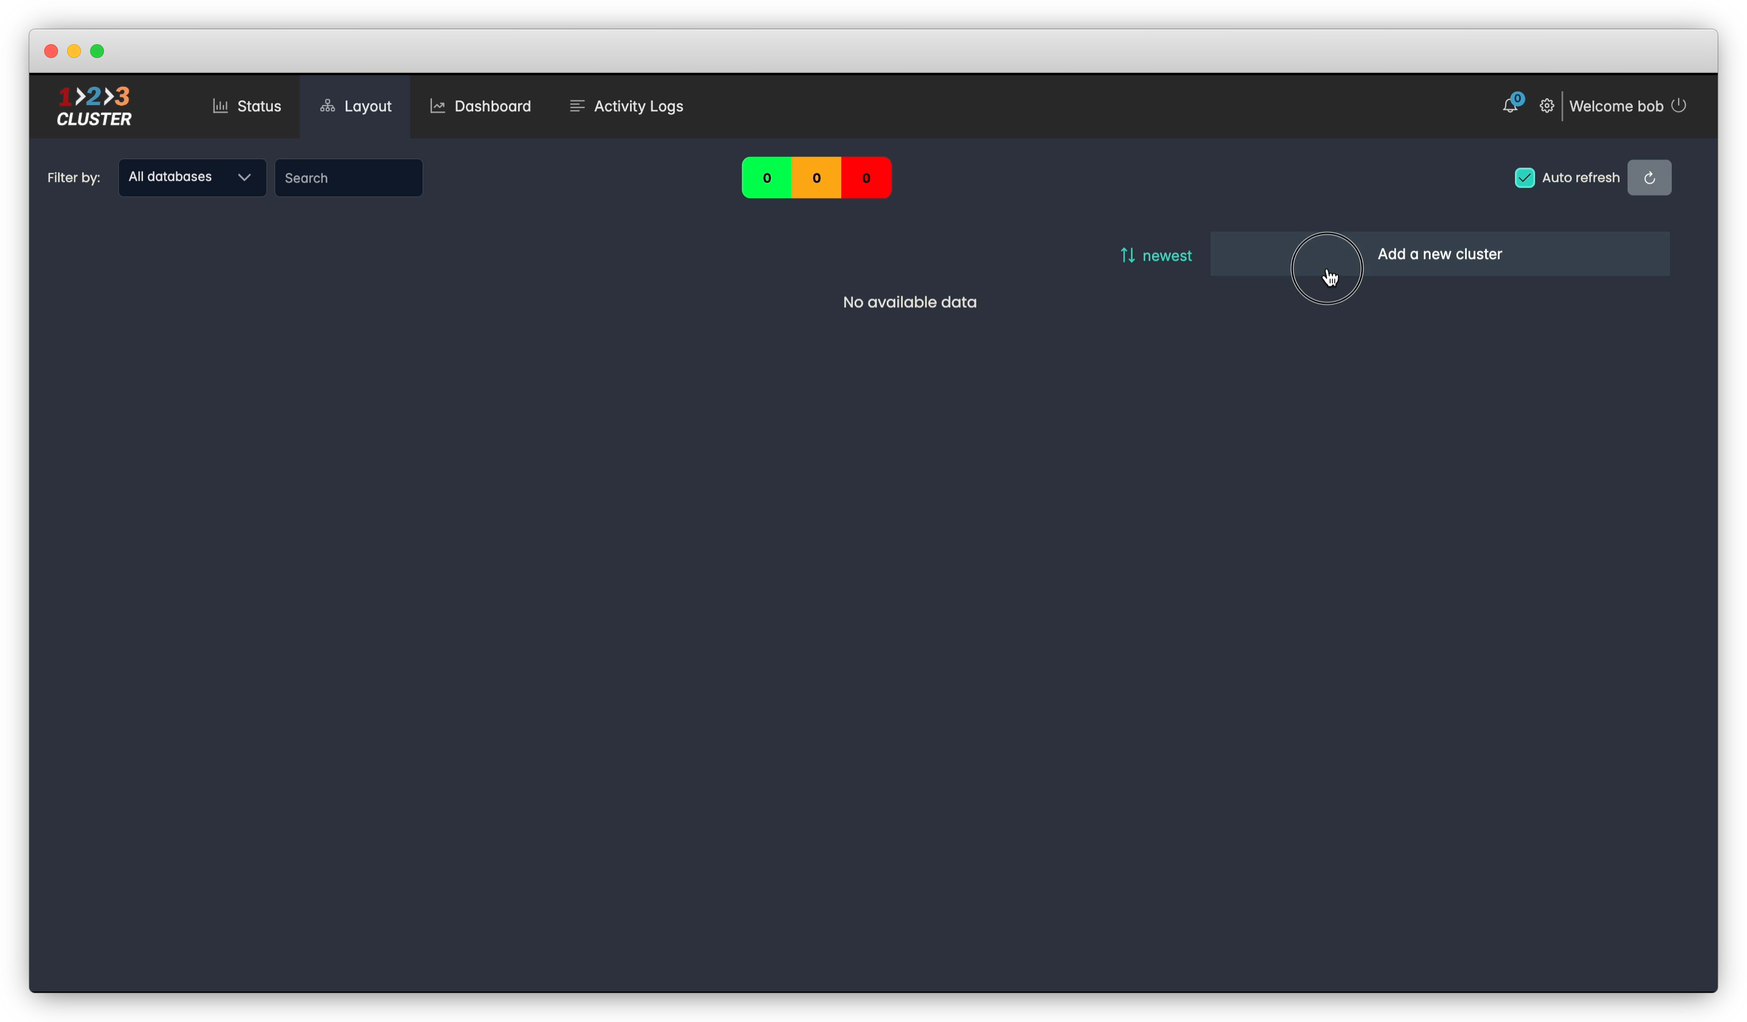Click the green status counter
1747x1022 pixels.
(x=767, y=178)
